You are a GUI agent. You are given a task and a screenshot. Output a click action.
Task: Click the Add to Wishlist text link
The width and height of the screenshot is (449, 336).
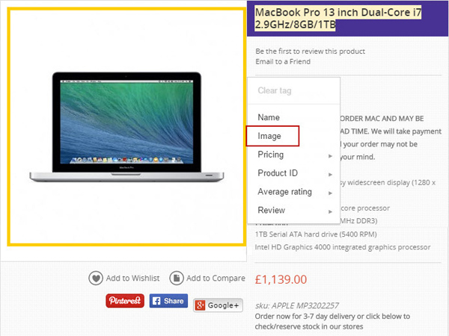point(133,278)
